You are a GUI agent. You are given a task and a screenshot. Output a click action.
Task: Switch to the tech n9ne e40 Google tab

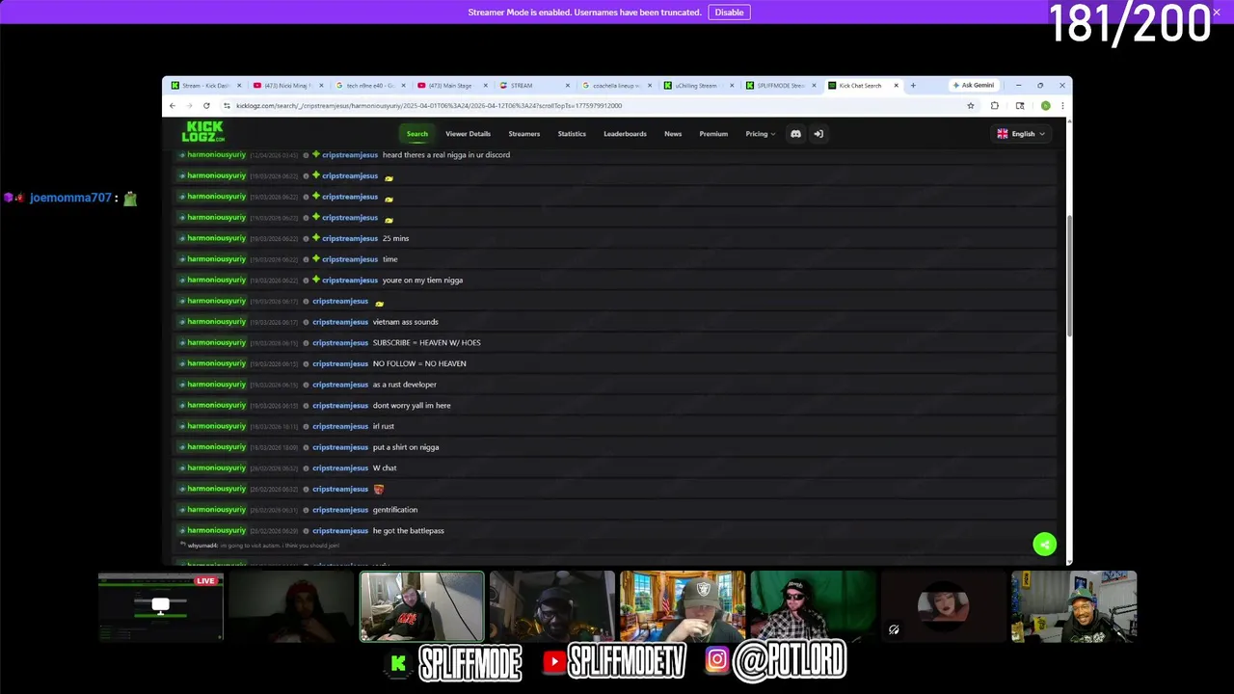(x=369, y=86)
